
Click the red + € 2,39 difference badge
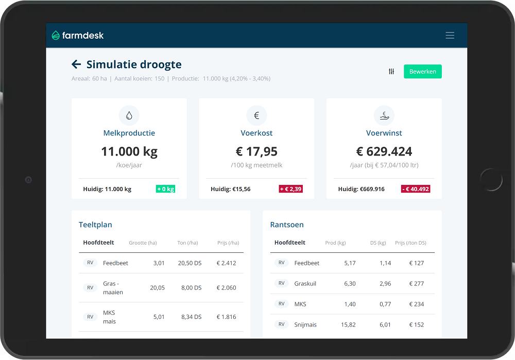tap(290, 189)
